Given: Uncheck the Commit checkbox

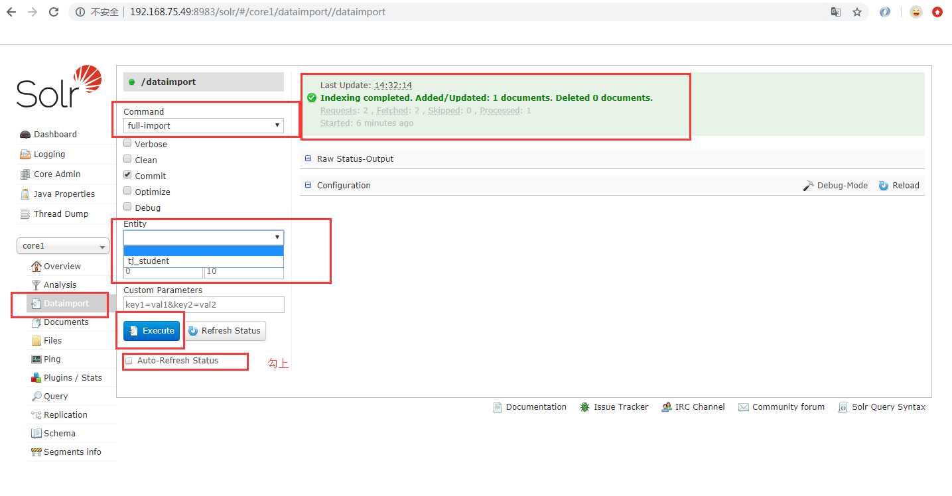Looking at the screenshot, I should point(127,176).
